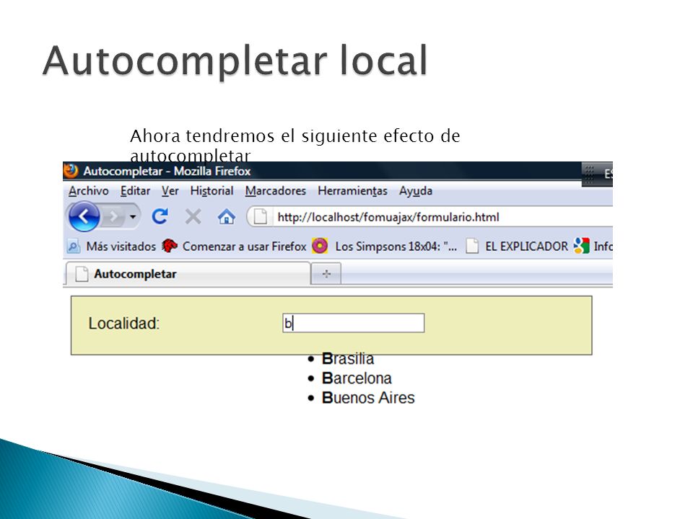This screenshot has width=693, height=519.
Task: Click the Más visitados magnifier icon
Action: [x=74, y=247]
